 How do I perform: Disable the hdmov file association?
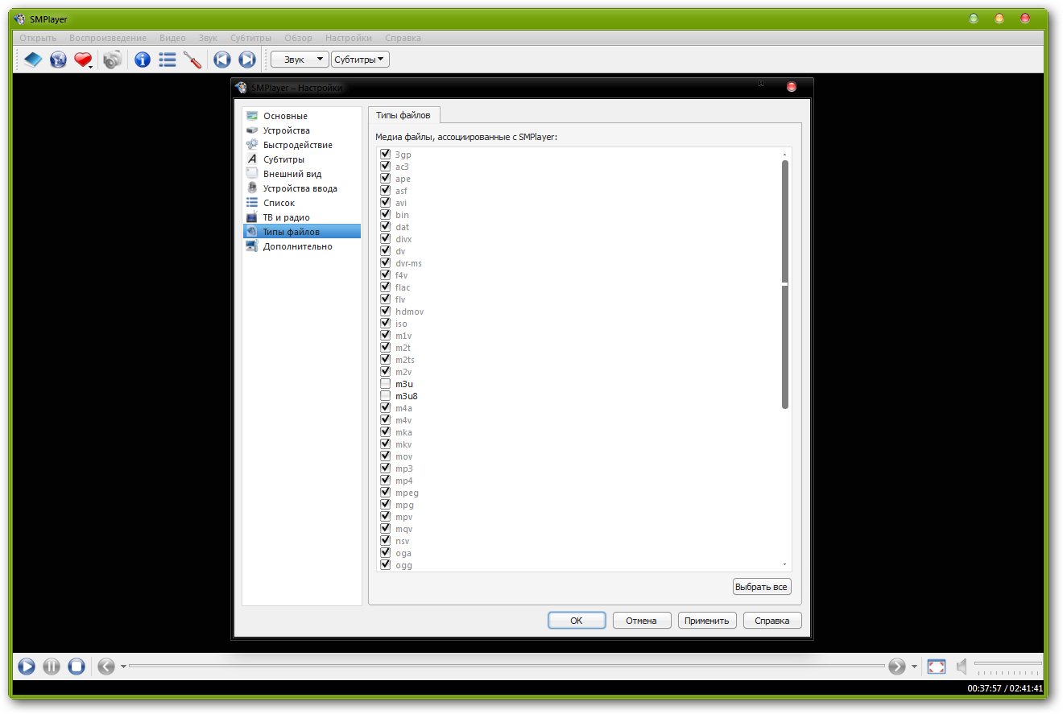click(386, 311)
